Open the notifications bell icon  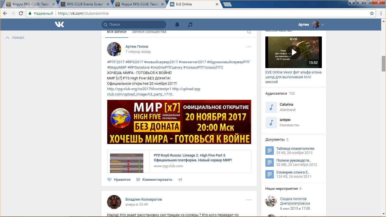tap(177, 25)
